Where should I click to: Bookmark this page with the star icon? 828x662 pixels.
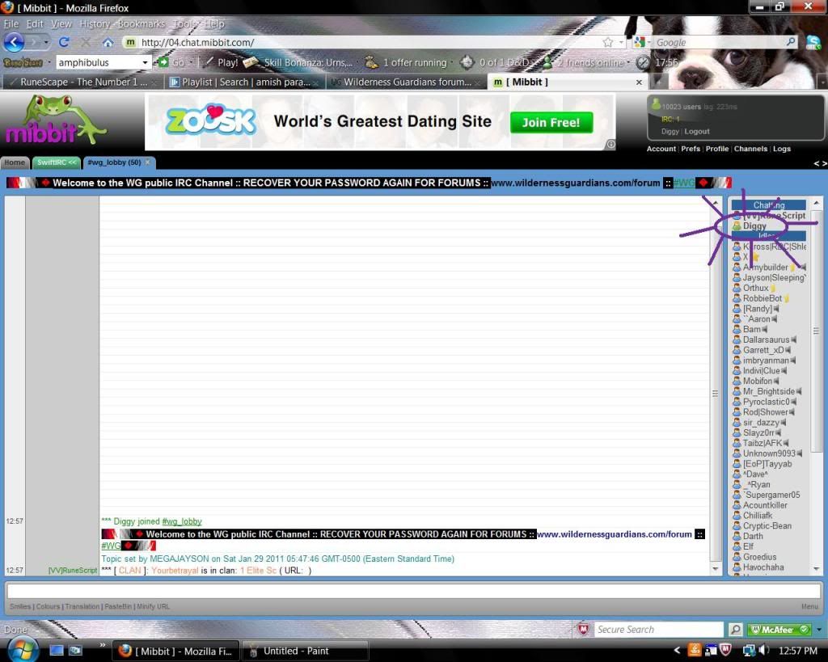point(608,42)
